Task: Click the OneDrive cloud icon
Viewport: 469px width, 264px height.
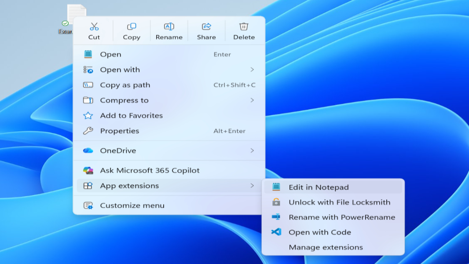Action: [x=88, y=150]
